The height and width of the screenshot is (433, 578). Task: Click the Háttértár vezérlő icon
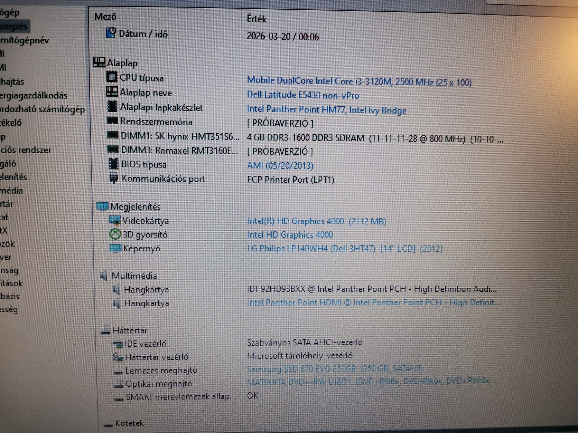click(x=118, y=357)
